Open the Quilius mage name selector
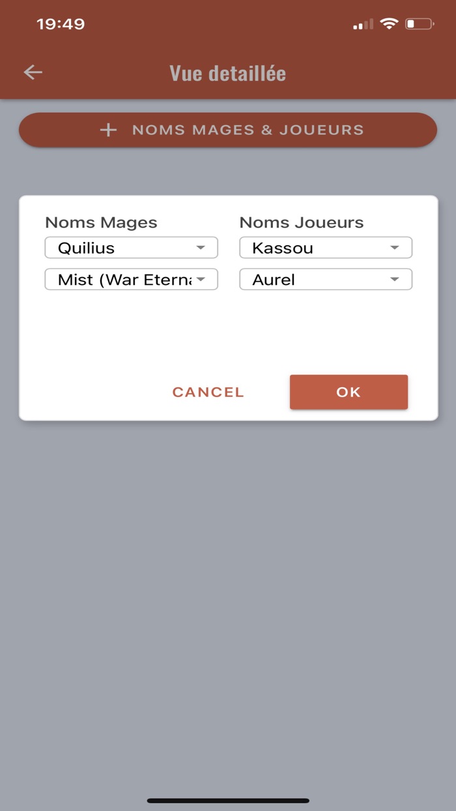The image size is (456, 811). [130, 248]
